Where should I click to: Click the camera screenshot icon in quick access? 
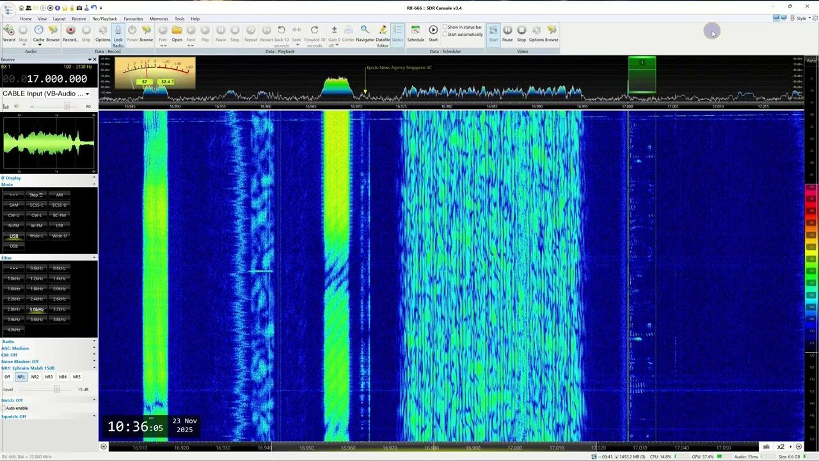click(79, 8)
